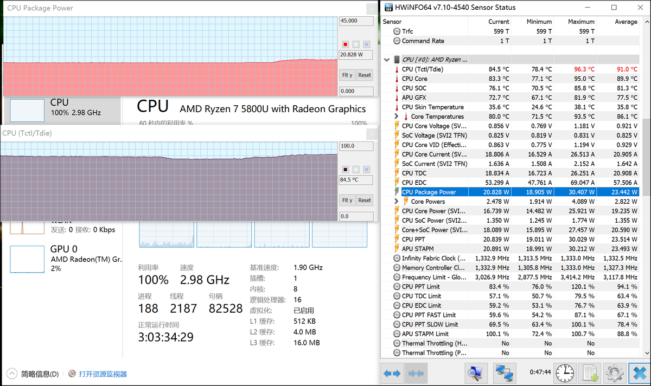Click the round icon beside CPU TDC Limit
This screenshot has width=651, height=386.
click(397, 296)
